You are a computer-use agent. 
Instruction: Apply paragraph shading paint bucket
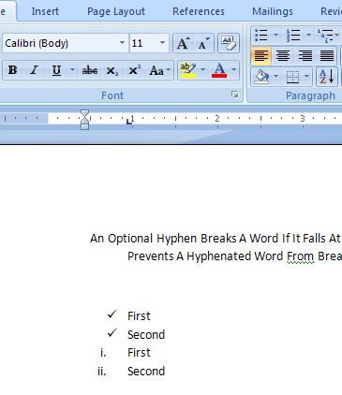coord(261,77)
